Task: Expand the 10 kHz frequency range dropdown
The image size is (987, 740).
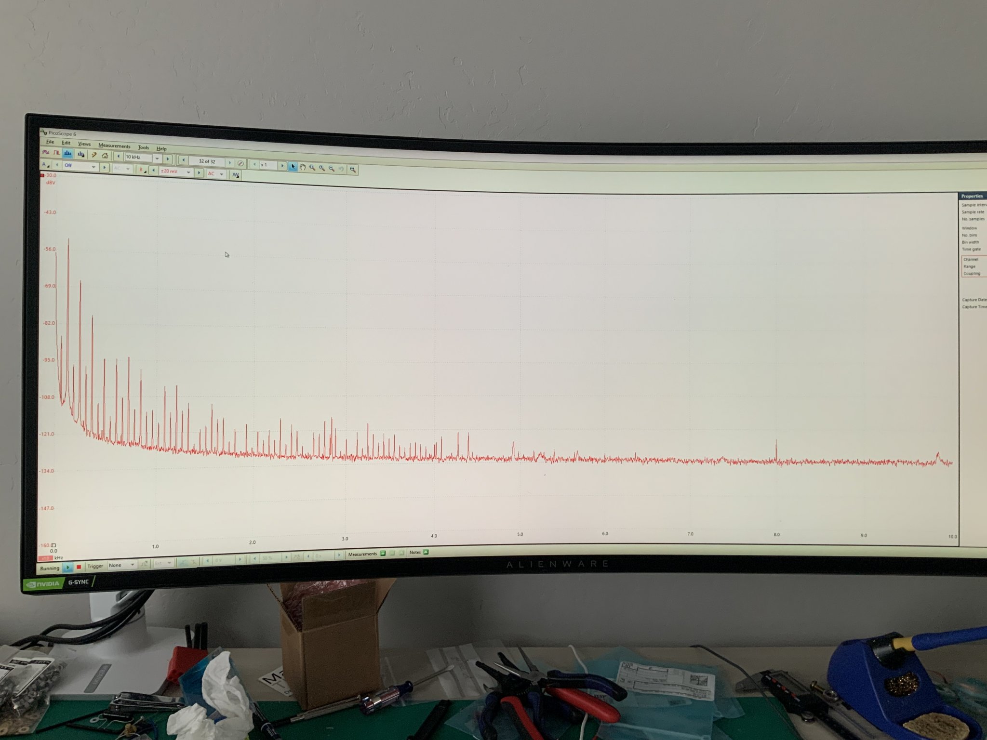Action: tap(157, 159)
